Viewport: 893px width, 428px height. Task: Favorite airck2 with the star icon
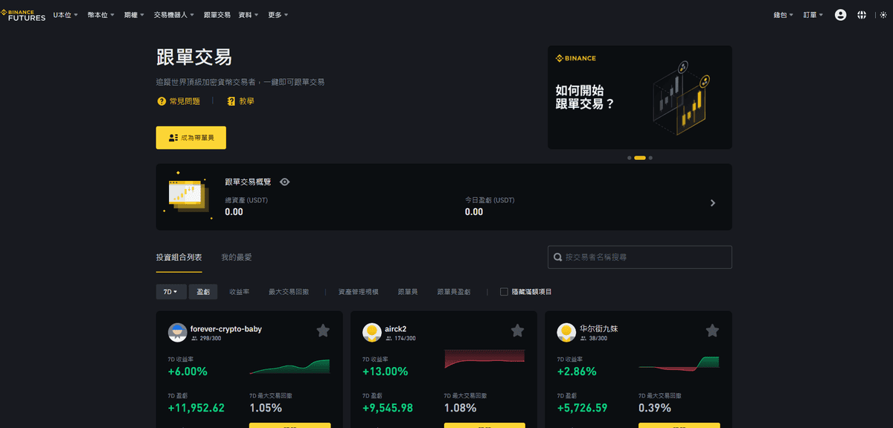click(x=518, y=330)
